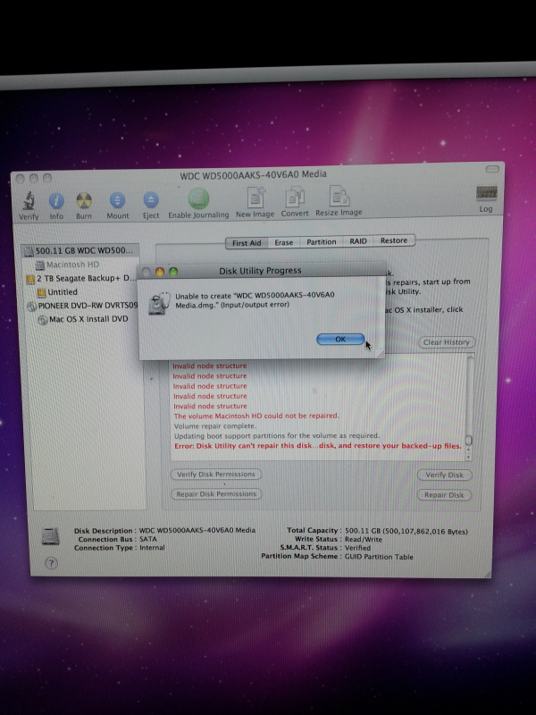This screenshot has height=715, width=536.
Task: Open the Log viewer icon
Action: click(x=486, y=193)
